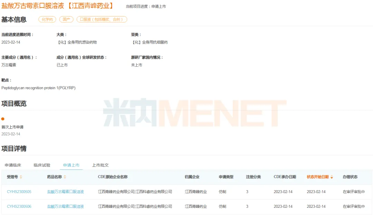Click the 申请类型 column header
Screen dimensions: 373x215
[x=226, y=177]
